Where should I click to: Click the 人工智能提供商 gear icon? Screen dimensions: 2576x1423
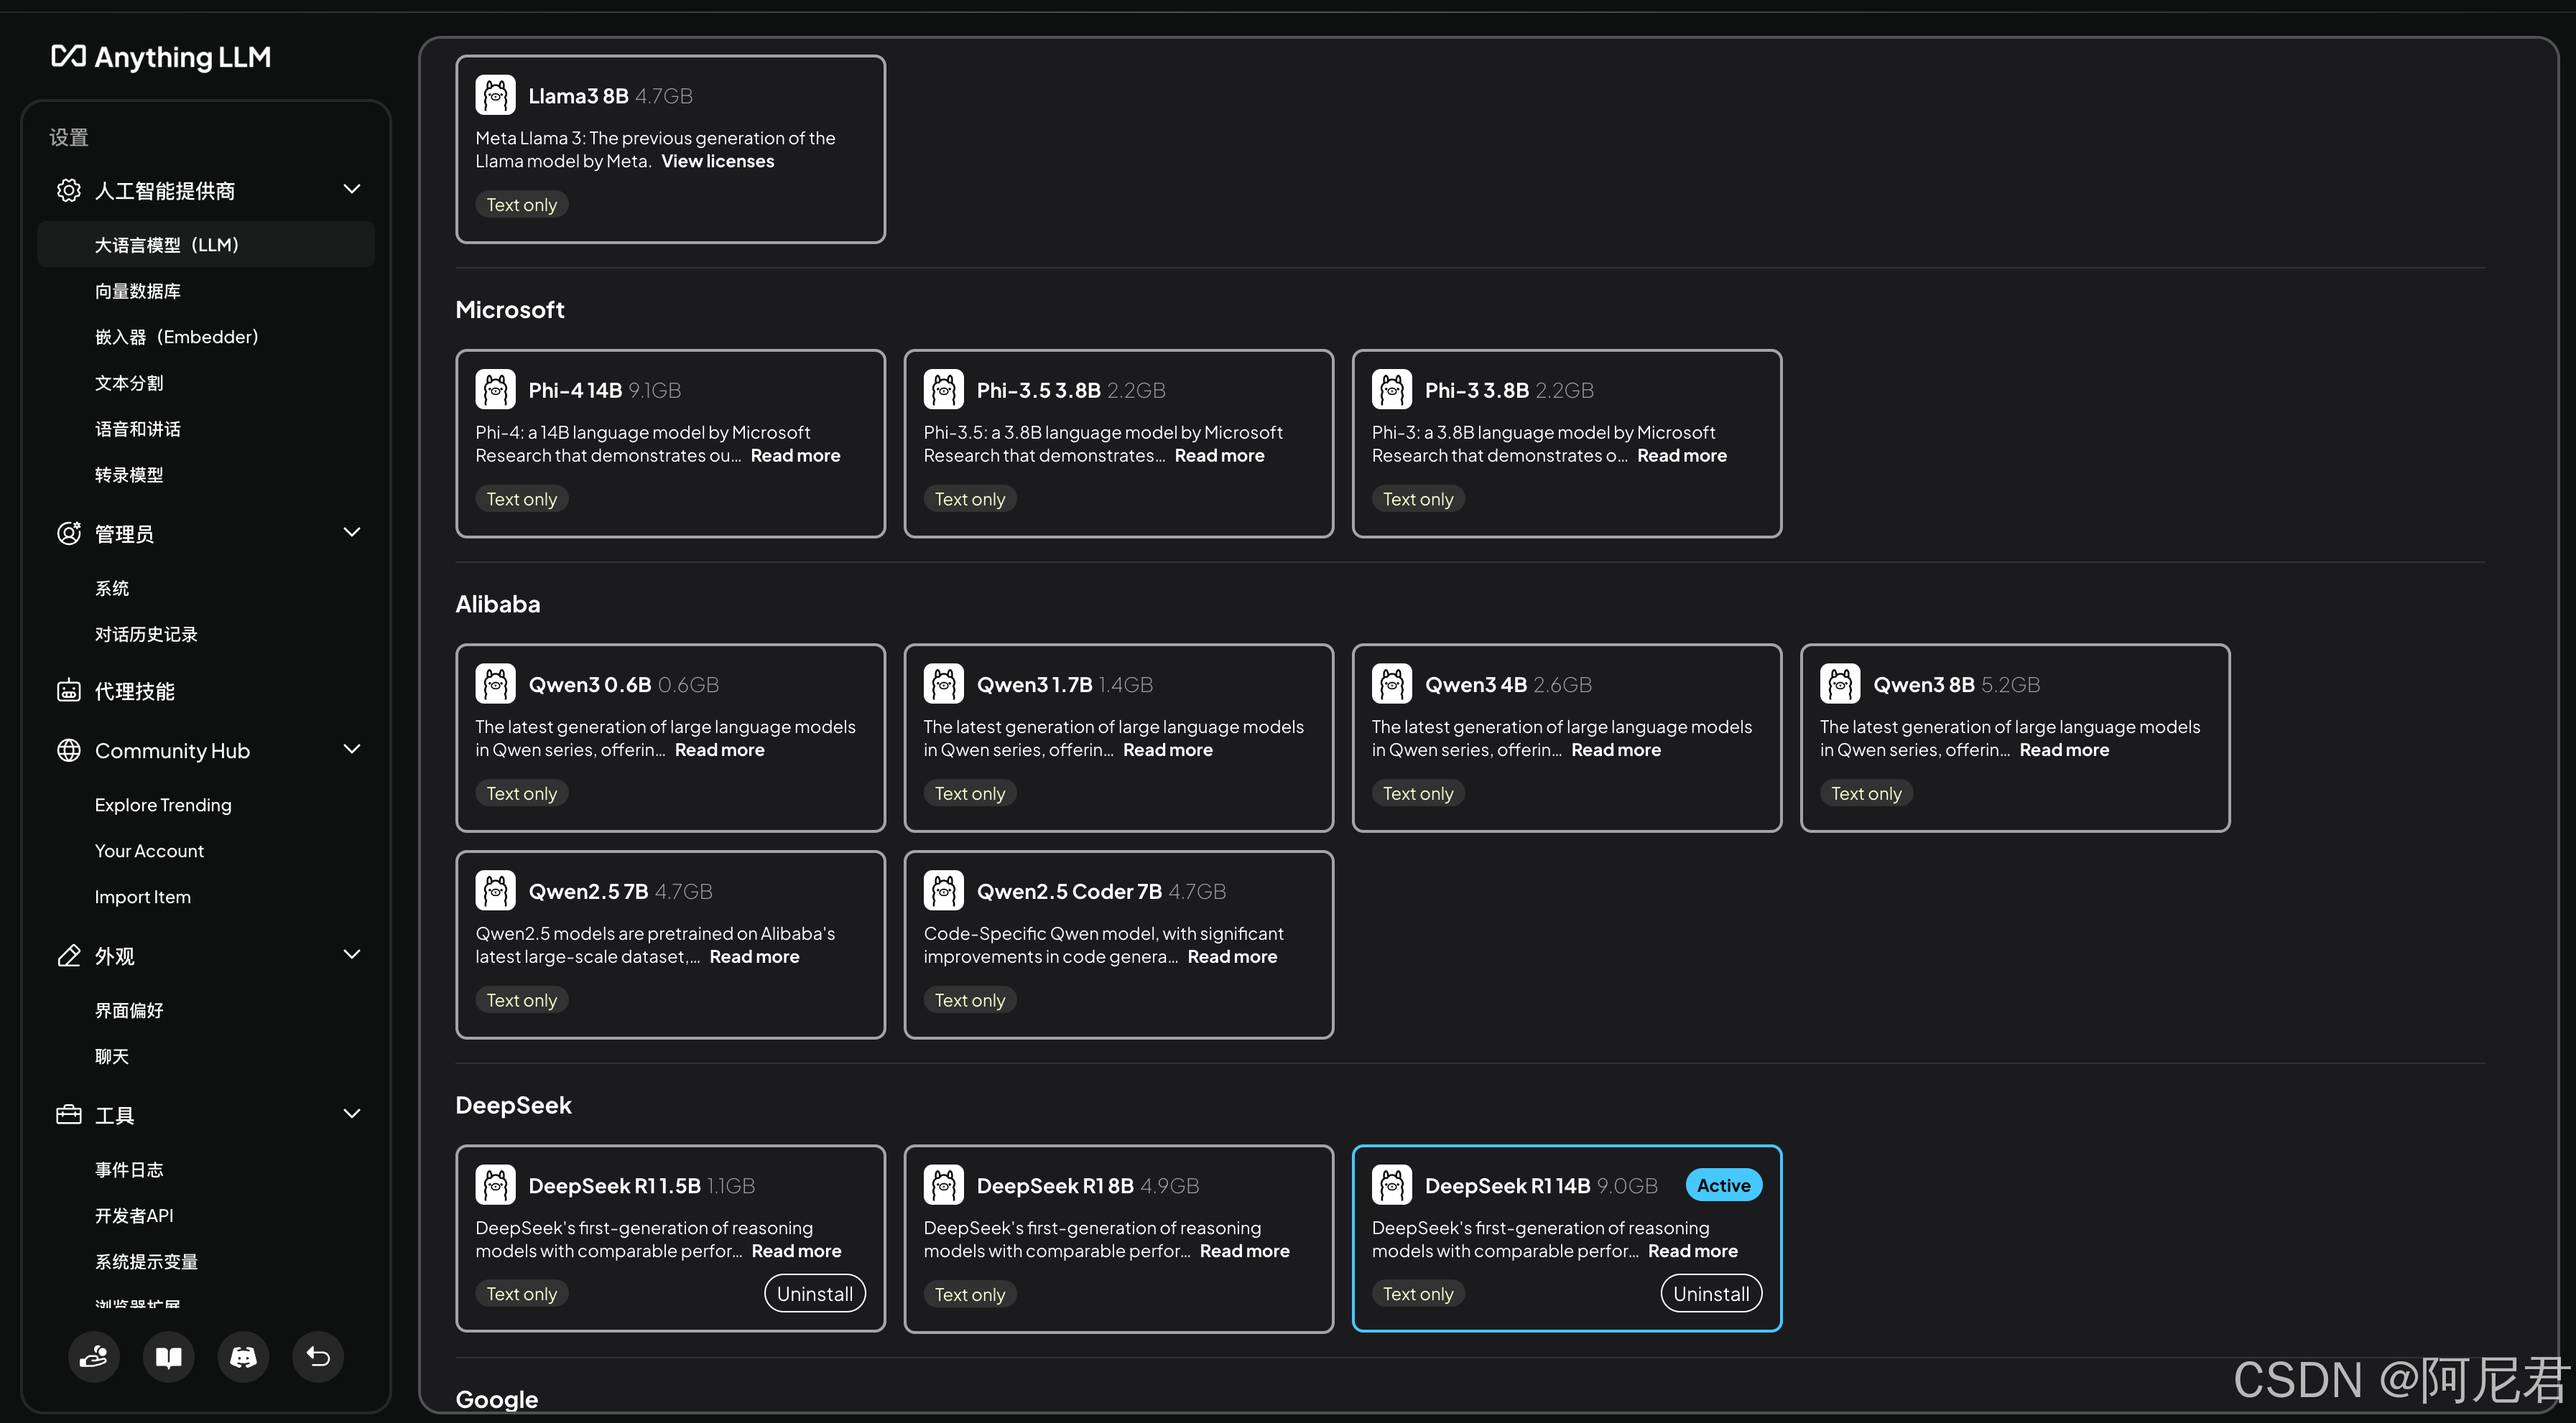(x=69, y=190)
